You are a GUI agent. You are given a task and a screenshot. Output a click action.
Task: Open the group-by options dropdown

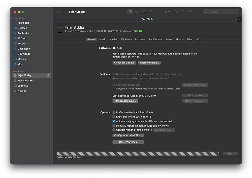(x=167, y=12)
